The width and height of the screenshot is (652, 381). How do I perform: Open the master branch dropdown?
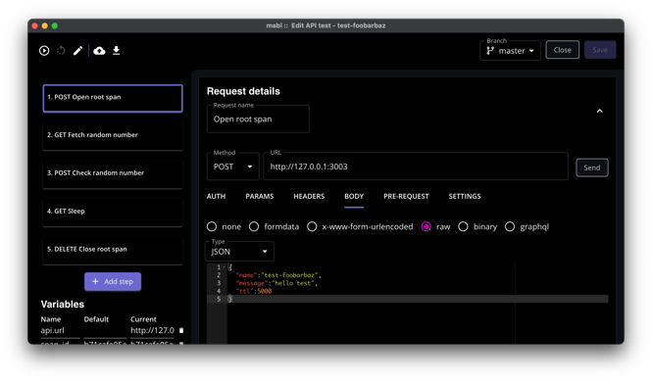pyautogui.click(x=510, y=51)
